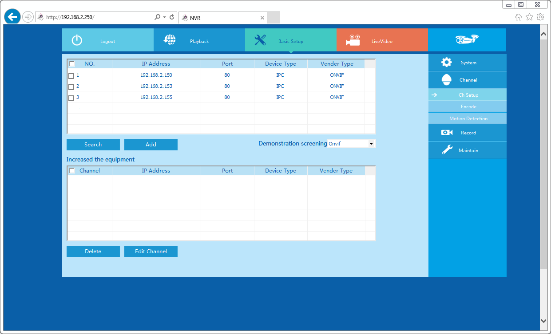Open the address bar autocomplete dropdown arrow
This screenshot has width=551, height=334.
point(164,17)
